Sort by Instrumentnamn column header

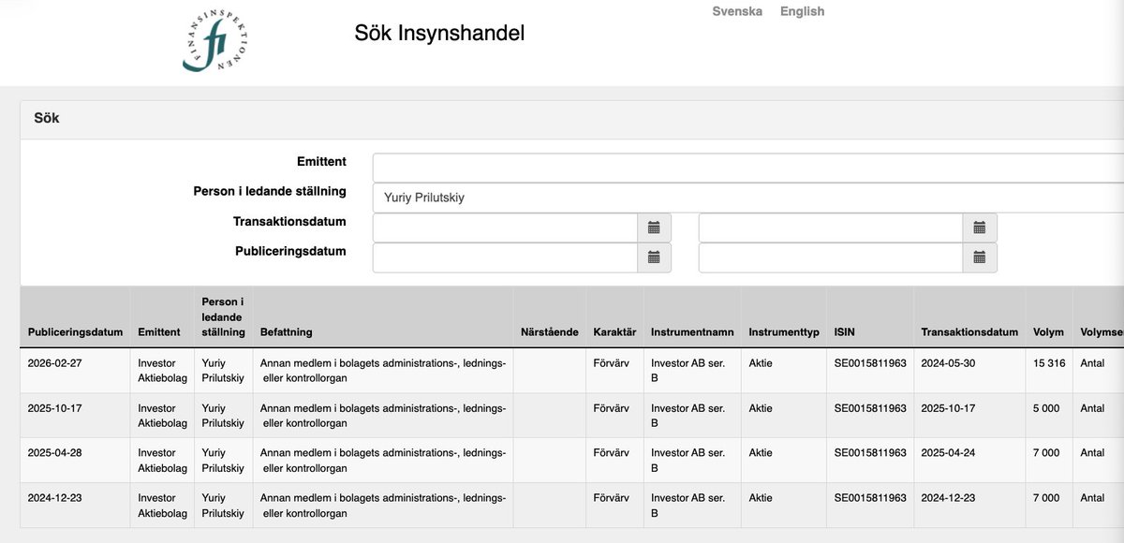692,332
